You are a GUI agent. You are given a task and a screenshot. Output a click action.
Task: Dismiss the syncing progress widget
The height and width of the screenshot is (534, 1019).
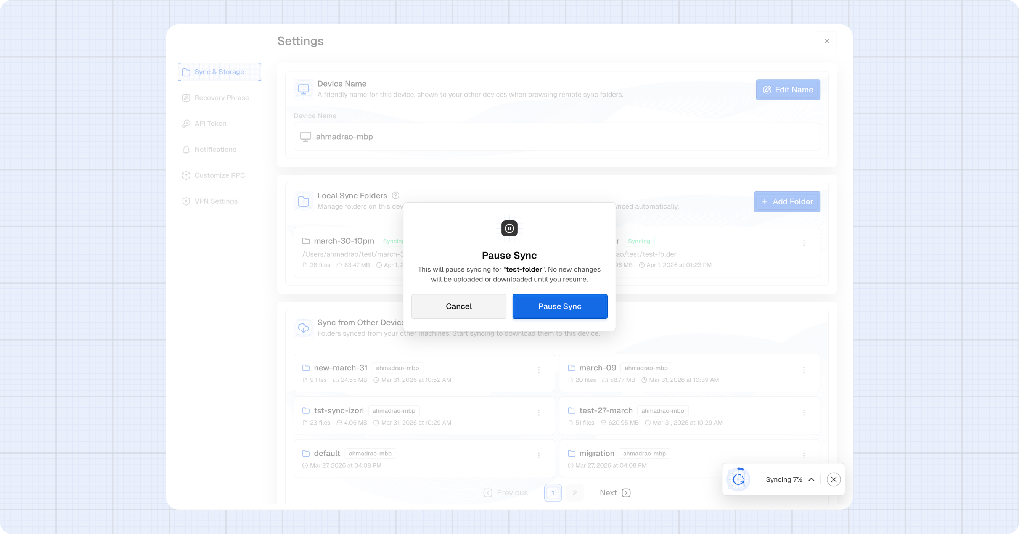coord(834,479)
